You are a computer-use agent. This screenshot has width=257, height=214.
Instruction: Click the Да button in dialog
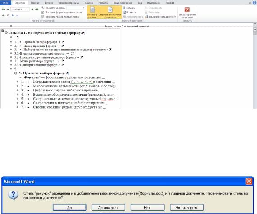point(69,208)
